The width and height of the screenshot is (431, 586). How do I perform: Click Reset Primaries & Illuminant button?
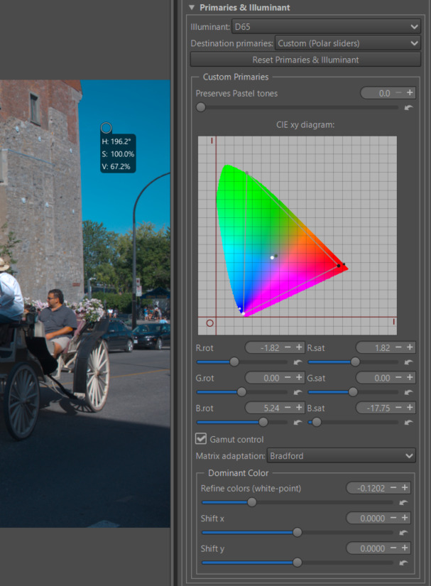pos(305,60)
